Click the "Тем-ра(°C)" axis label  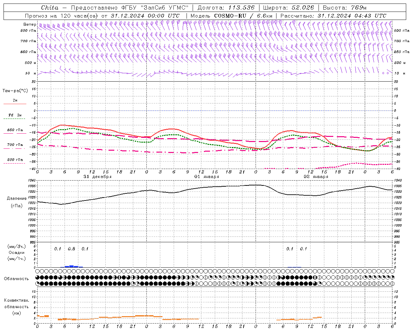(15, 91)
